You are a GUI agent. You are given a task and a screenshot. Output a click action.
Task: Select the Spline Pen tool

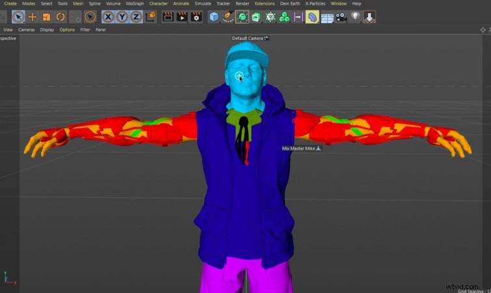(228, 17)
